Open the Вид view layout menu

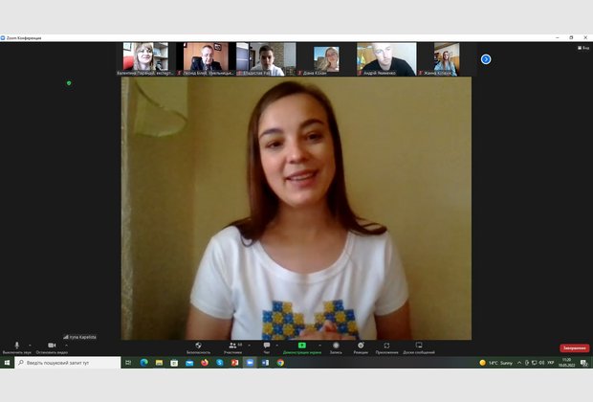coord(583,48)
